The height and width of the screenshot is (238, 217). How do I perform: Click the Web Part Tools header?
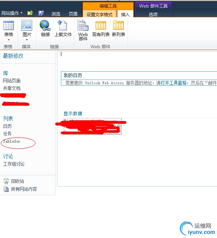coord(153,6)
